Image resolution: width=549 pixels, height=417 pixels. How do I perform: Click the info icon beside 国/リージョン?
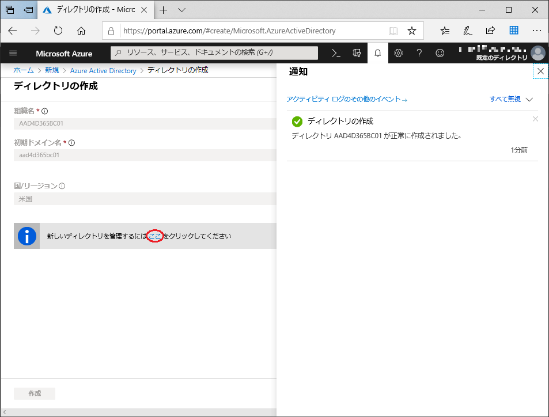click(x=62, y=186)
